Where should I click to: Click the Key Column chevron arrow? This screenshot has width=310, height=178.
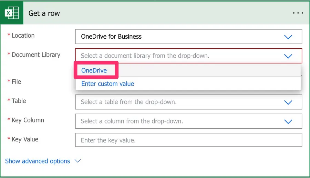[288, 121]
